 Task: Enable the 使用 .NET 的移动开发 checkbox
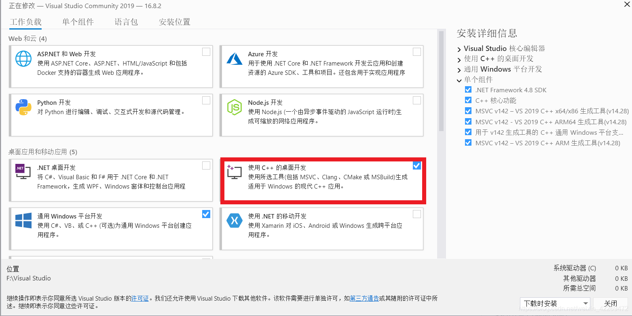(417, 214)
